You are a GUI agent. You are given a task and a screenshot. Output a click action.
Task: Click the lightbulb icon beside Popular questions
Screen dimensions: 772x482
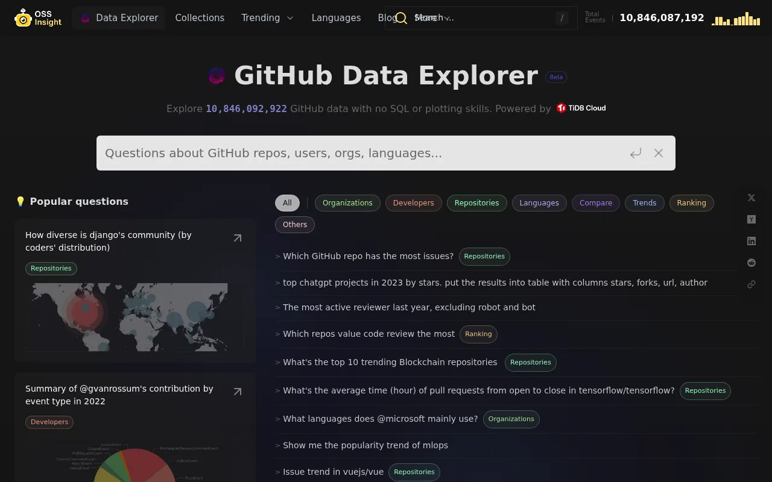(21, 201)
